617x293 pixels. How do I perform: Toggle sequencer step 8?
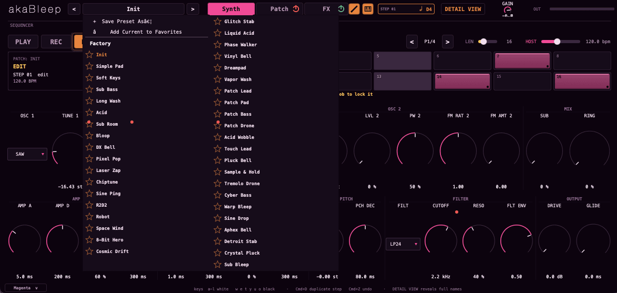(x=582, y=60)
